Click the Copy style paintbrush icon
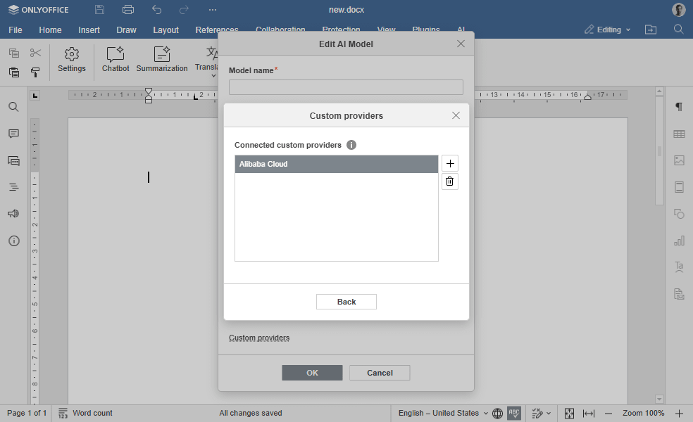693x422 pixels. tap(35, 72)
